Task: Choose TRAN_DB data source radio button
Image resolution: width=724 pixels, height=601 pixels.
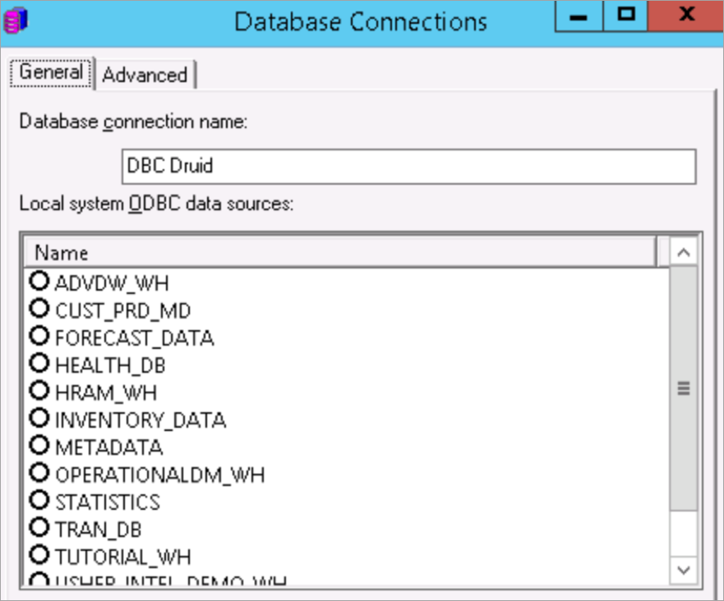Action: coord(39,529)
